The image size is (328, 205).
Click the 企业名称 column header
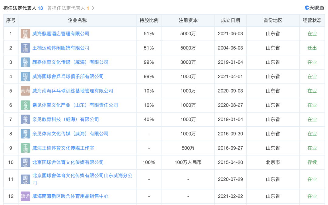click(77, 21)
